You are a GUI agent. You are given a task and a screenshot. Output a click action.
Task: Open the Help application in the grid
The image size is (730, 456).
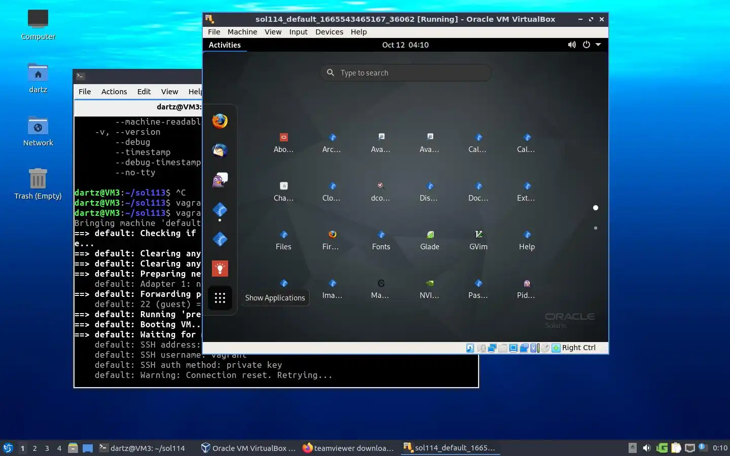[527, 240]
